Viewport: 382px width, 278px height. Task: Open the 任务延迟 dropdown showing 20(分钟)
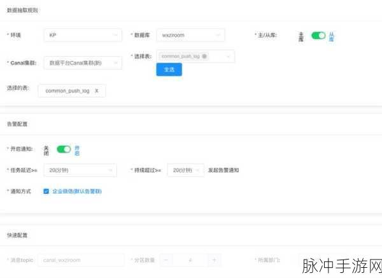(80, 170)
